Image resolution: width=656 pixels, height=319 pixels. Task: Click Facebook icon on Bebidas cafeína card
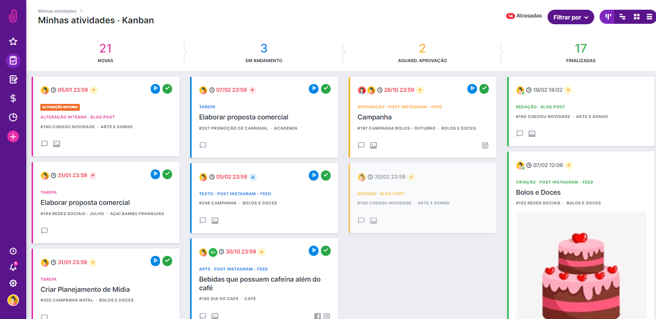click(x=318, y=316)
